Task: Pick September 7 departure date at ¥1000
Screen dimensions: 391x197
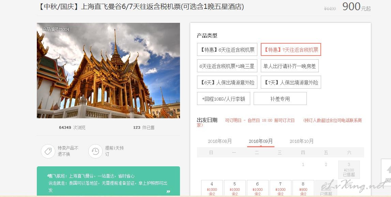Action: click(281, 188)
